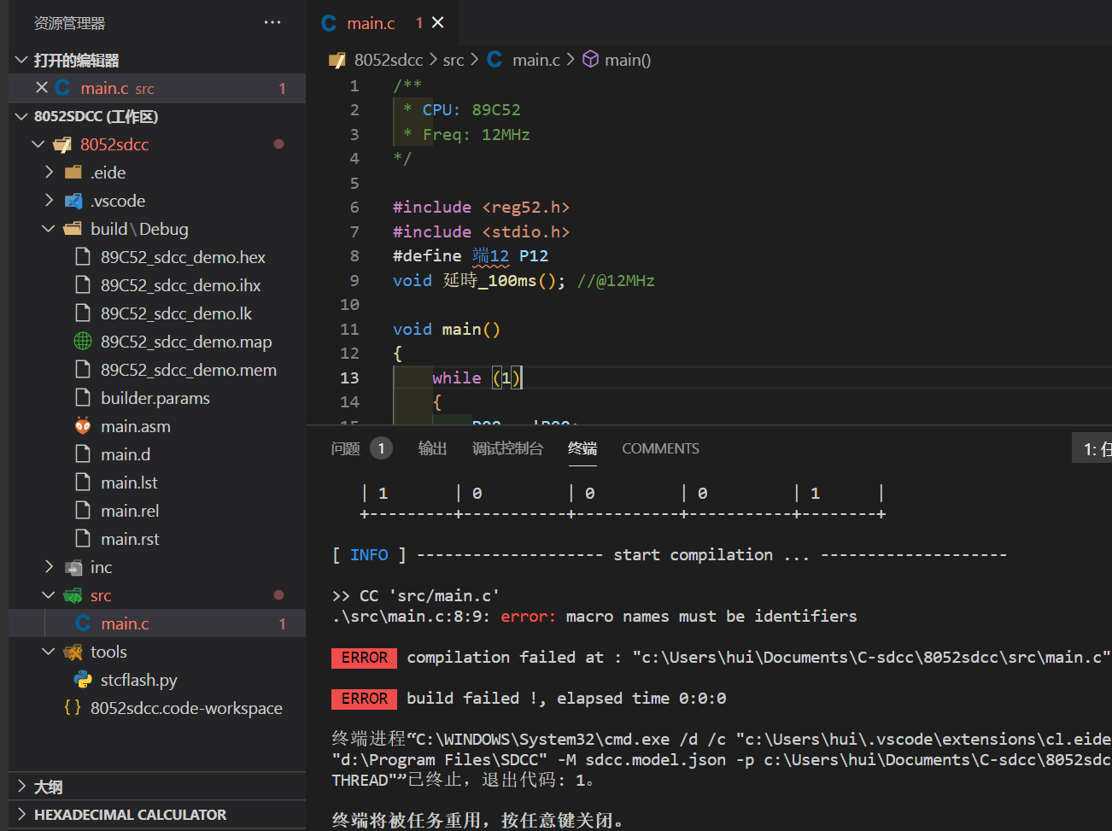Open main.asm in the build folder
The height and width of the screenshot is (831, 1112).
136,426
